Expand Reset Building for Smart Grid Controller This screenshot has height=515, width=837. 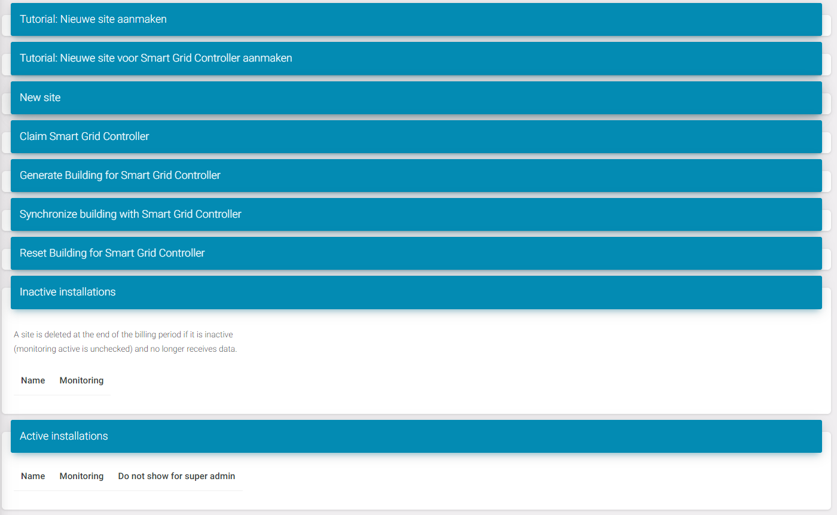tap(112, 253)
